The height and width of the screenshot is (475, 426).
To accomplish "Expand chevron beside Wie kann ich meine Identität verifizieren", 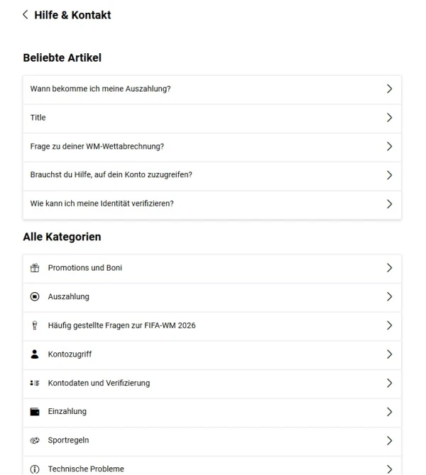I will [390, 204].
